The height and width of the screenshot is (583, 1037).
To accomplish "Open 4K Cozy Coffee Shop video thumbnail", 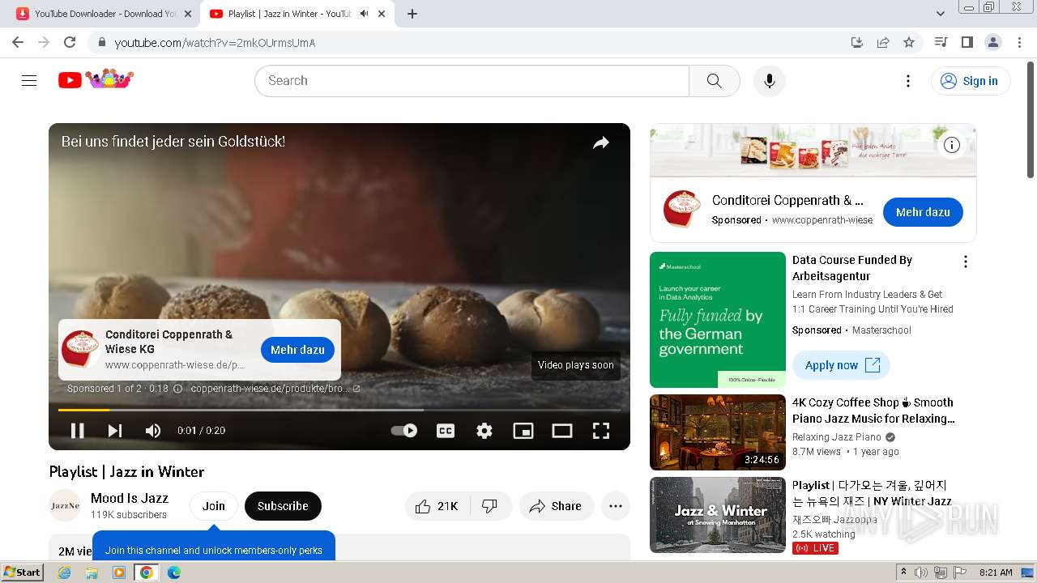I will (x=718, y=432).
